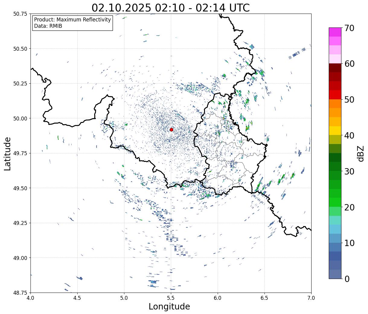Screen dimensions: 368x314
Task: Click the longitude tick label 4.0
Action: (x=30, y=298)
